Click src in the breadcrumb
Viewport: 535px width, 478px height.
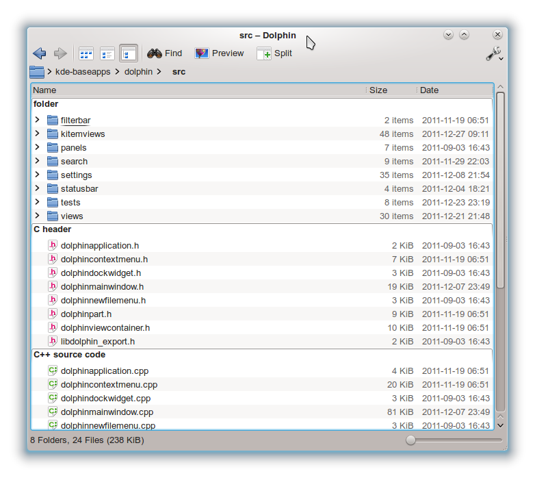click(x=179, y=72)
